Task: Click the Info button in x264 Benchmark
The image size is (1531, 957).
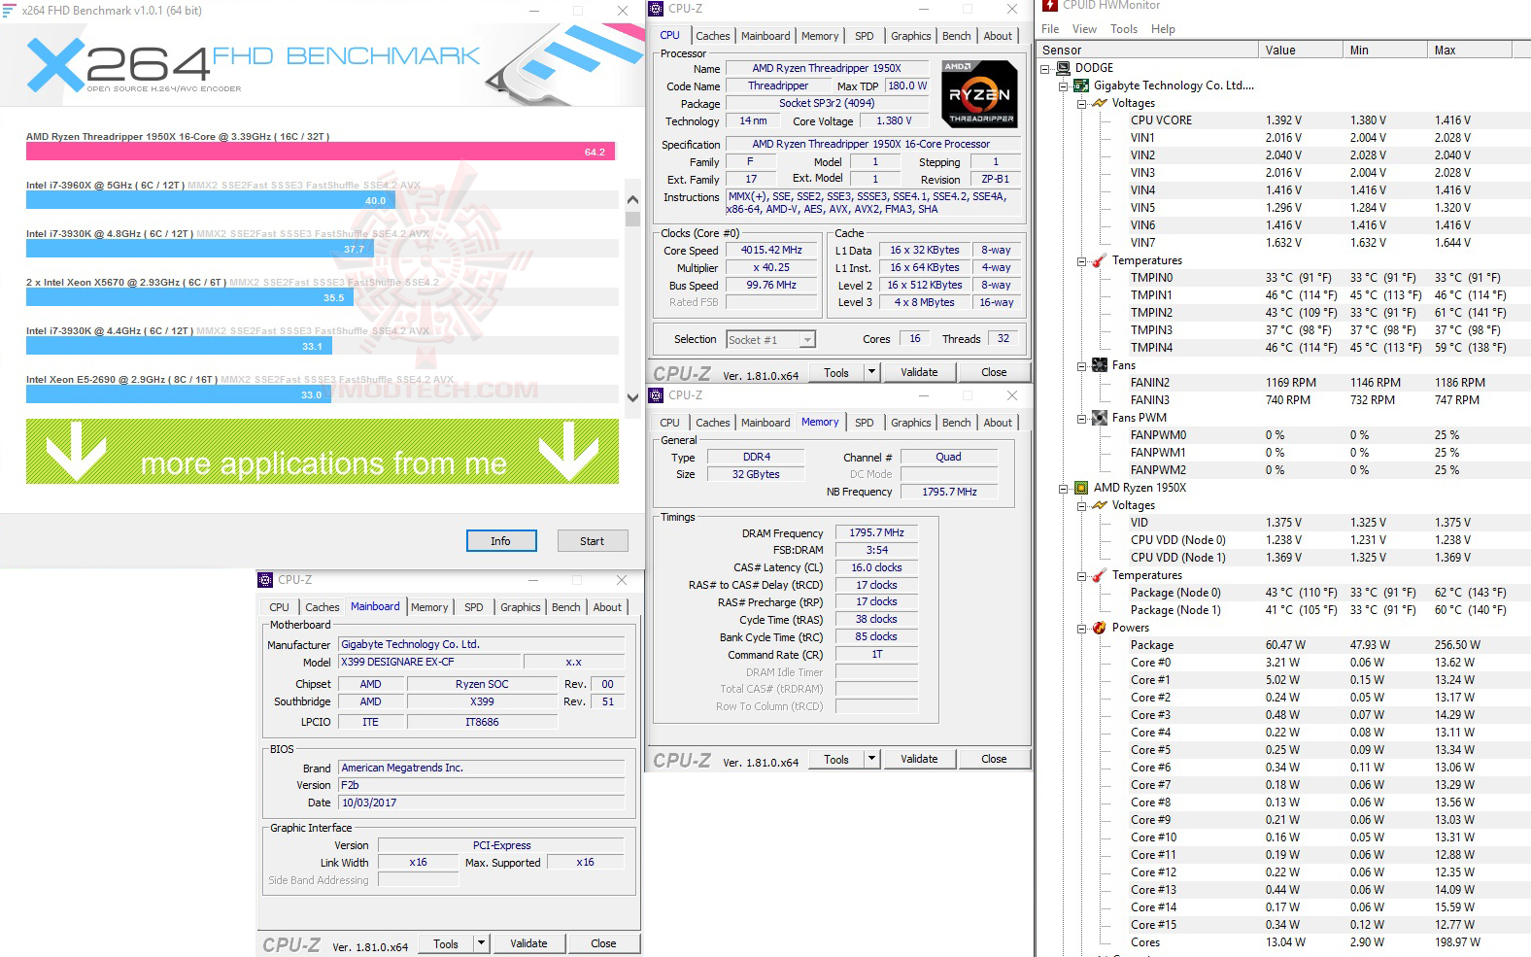Action: 501,541
